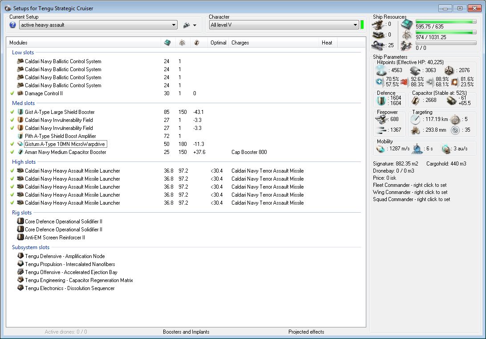
Task: Toggle checkmark on third Heavy Assault Missile Launcher
Action: (x=12, y=187)
